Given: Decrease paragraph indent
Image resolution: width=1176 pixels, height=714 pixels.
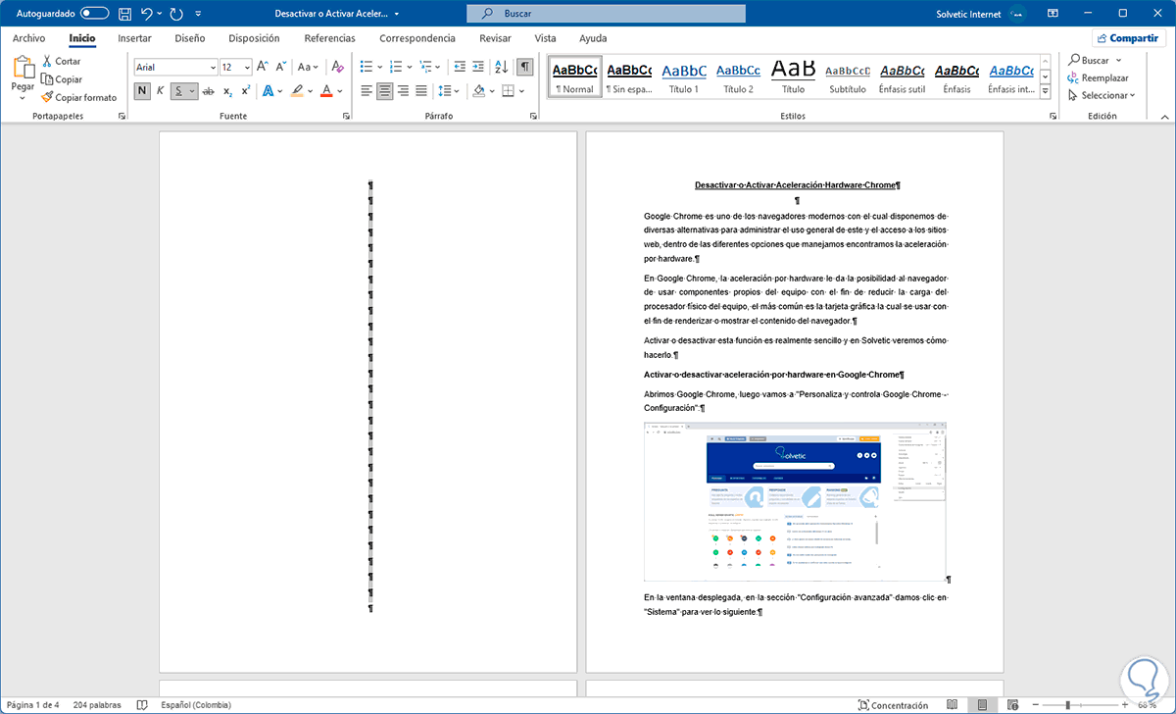Looking at the screenshot, I should (x=458, y=67).
